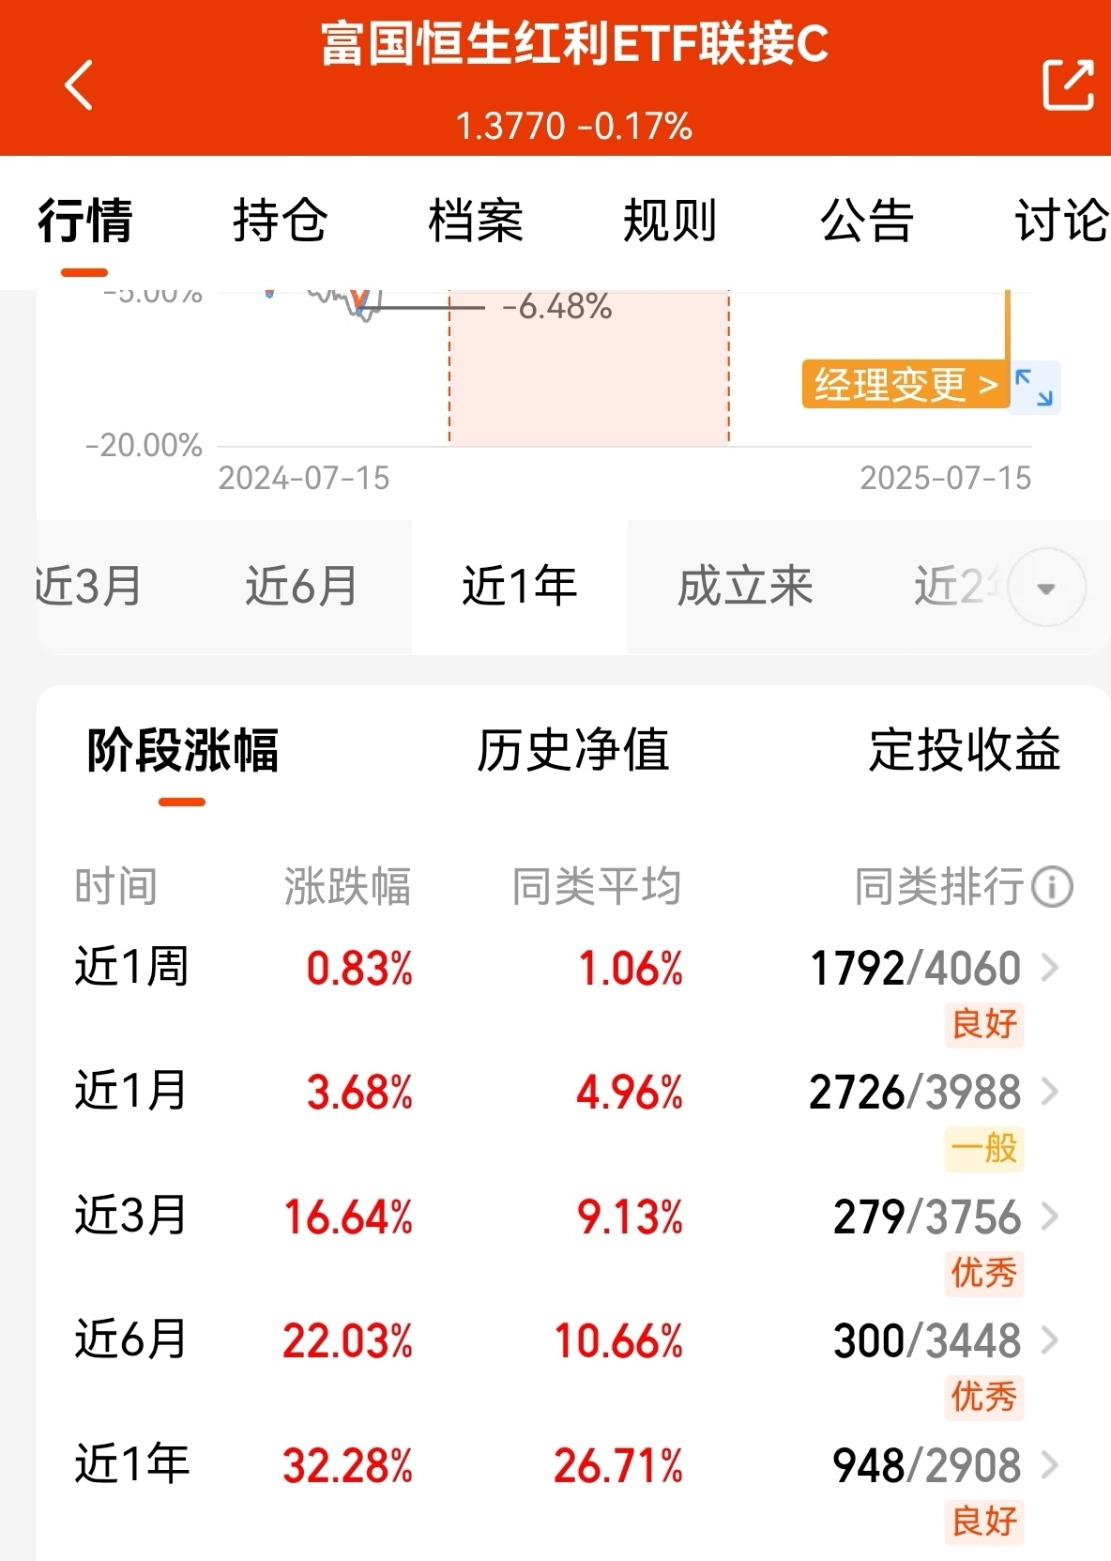1111x1561 pixels.
Task: Open 近1月 ranking detail chevron
Action: click(x=1050, y=1092)
